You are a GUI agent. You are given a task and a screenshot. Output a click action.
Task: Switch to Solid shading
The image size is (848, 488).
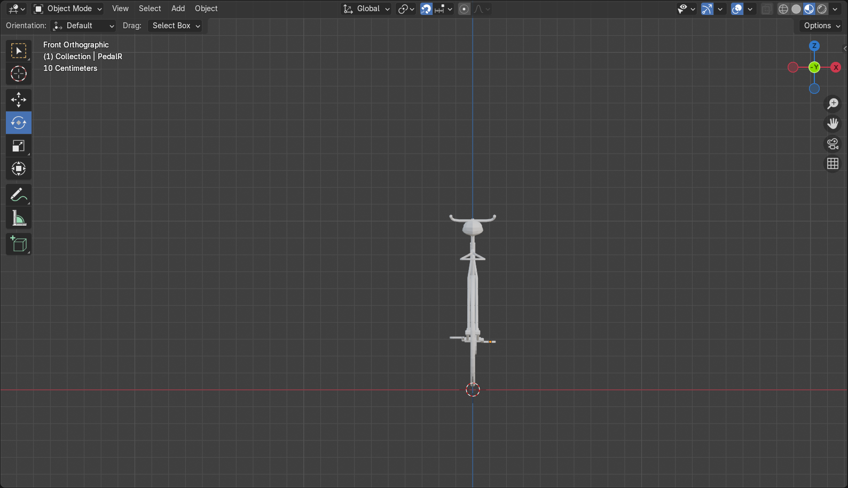(x=796, y=9)
